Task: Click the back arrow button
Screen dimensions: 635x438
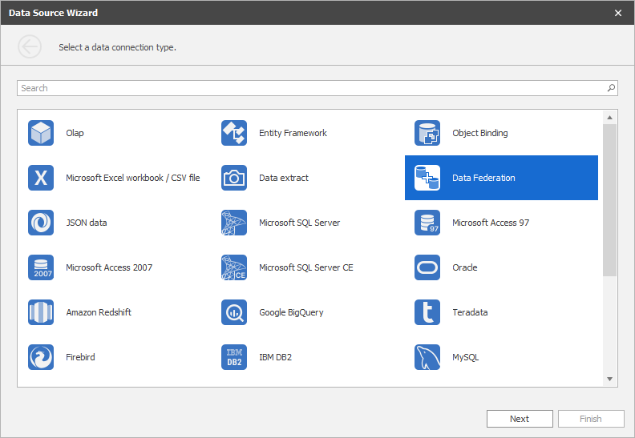Action: pos(30,47)
